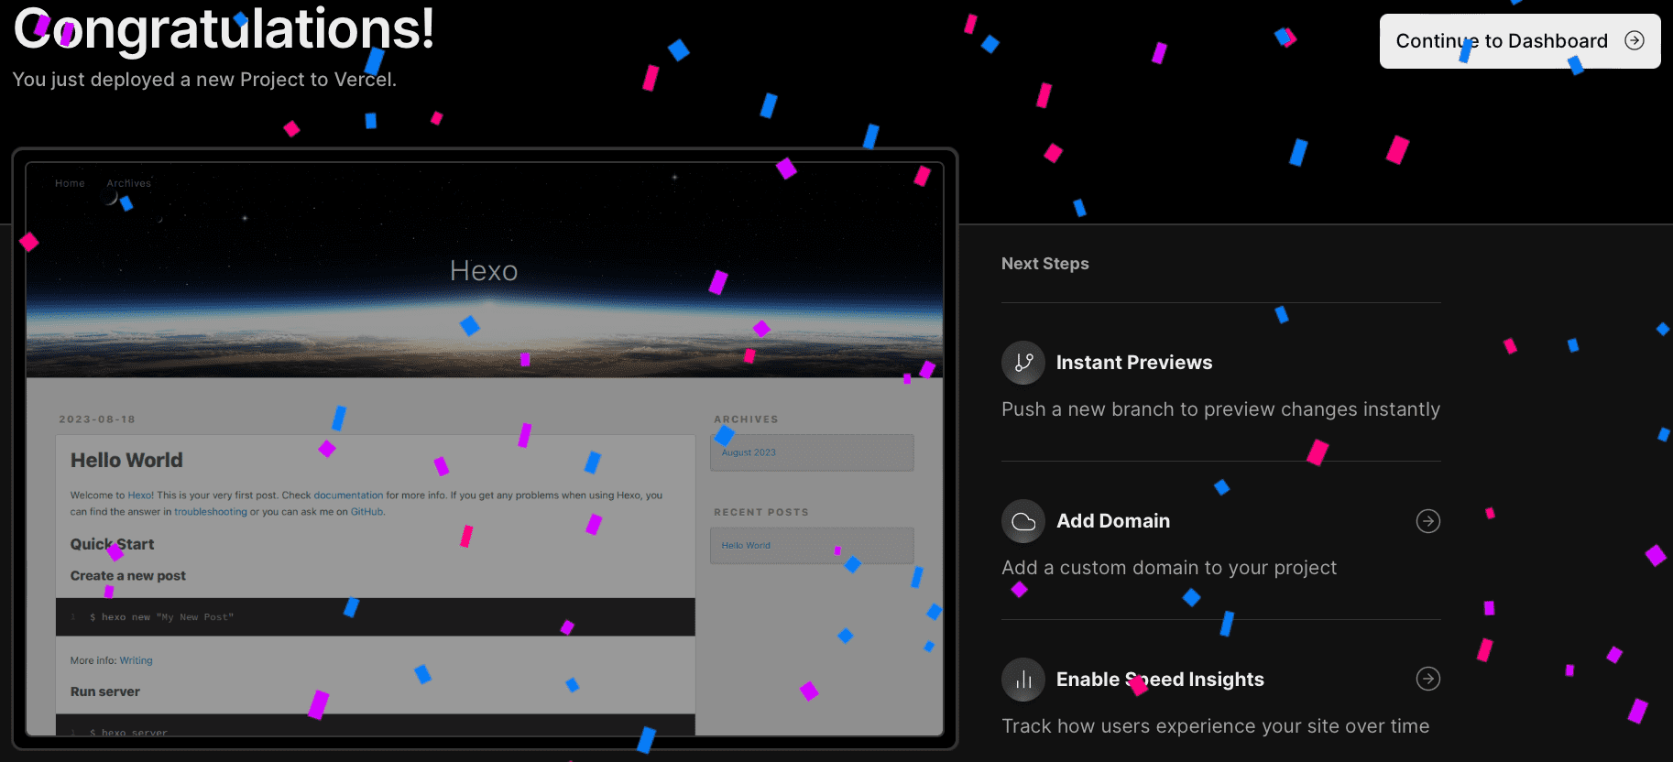Click the Run server subheading

[105, 691]
